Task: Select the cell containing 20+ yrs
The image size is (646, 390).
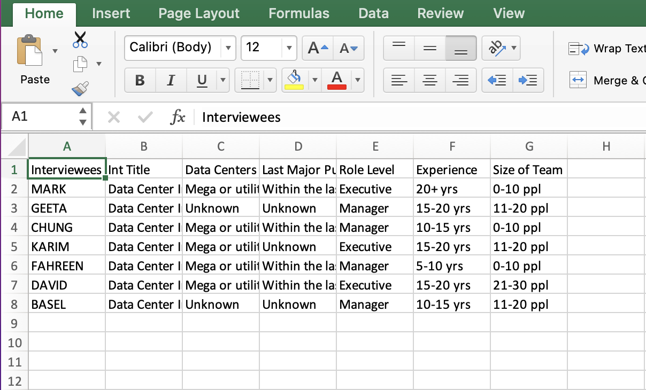Action: click(452, 189)
